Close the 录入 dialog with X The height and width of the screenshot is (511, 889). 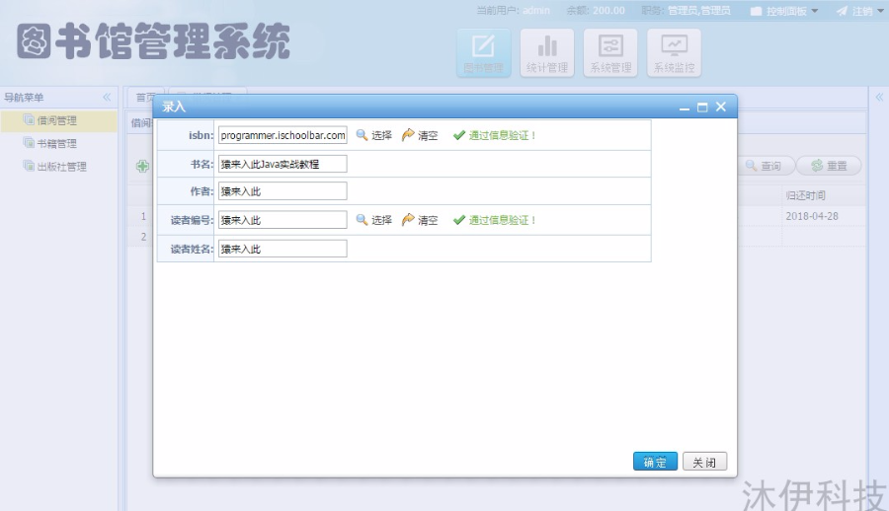coord(721,107)
